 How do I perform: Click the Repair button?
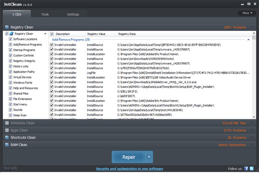point(128,156)
